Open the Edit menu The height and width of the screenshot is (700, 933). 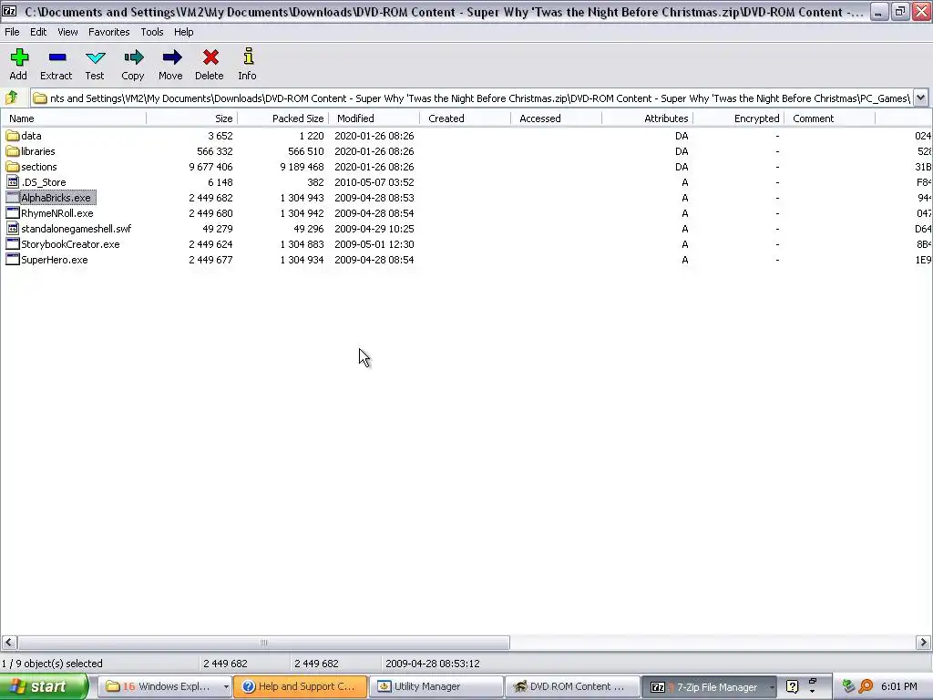[x=38, y=32]
